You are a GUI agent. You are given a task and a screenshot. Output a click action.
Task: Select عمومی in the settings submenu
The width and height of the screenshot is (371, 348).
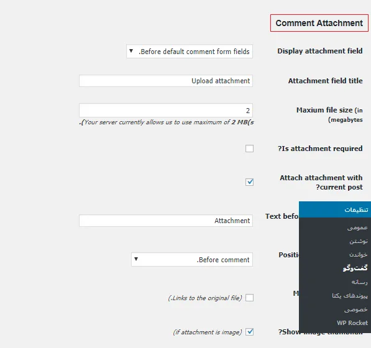[357, 227]
